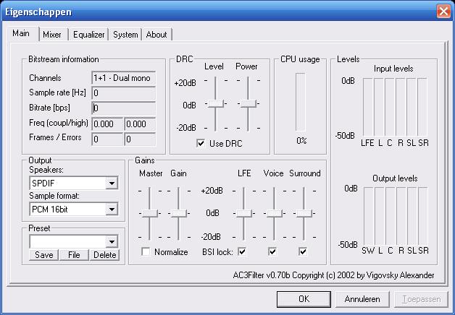The height and width of the screenshot is (315, 455).
Task: Select the System tab
Action: (125, 35)
